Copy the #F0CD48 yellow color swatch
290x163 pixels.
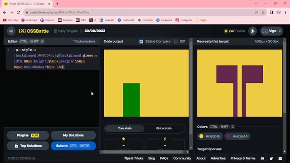(x=210, y=136)
